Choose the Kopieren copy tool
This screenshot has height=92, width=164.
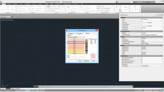pyautogui.click(x=23, y=8)
